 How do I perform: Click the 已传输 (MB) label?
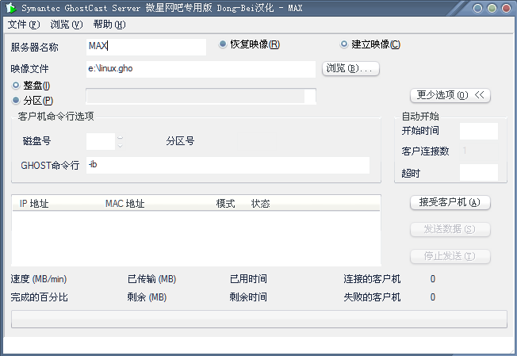coord(151,279)
